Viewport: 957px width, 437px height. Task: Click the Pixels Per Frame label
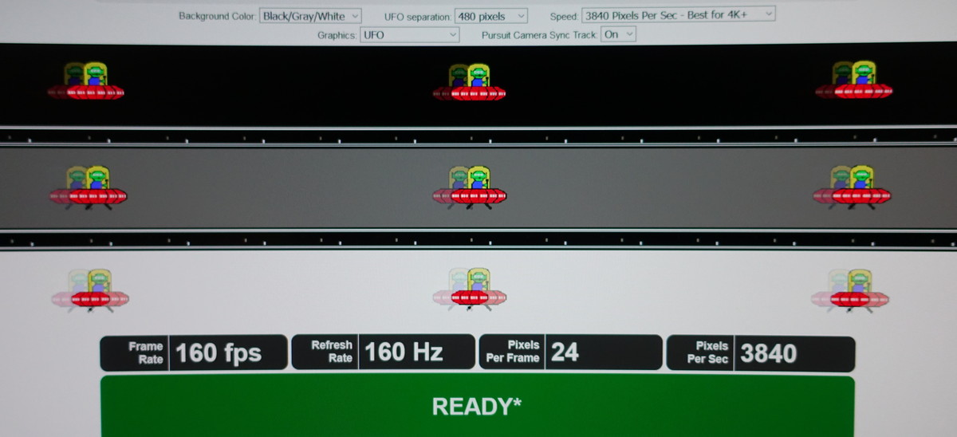[513, 352]
